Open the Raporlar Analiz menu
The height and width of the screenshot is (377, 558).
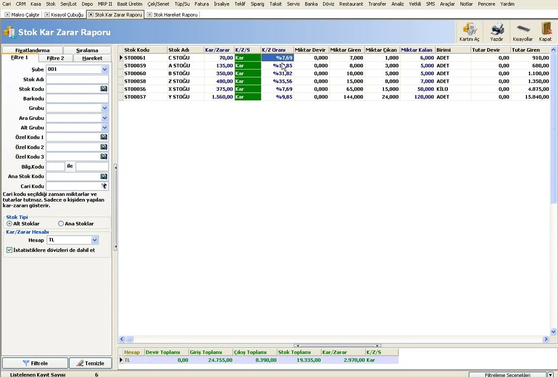[398, 4]
